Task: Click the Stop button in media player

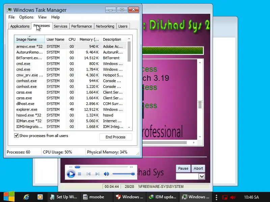Action: 80,174
